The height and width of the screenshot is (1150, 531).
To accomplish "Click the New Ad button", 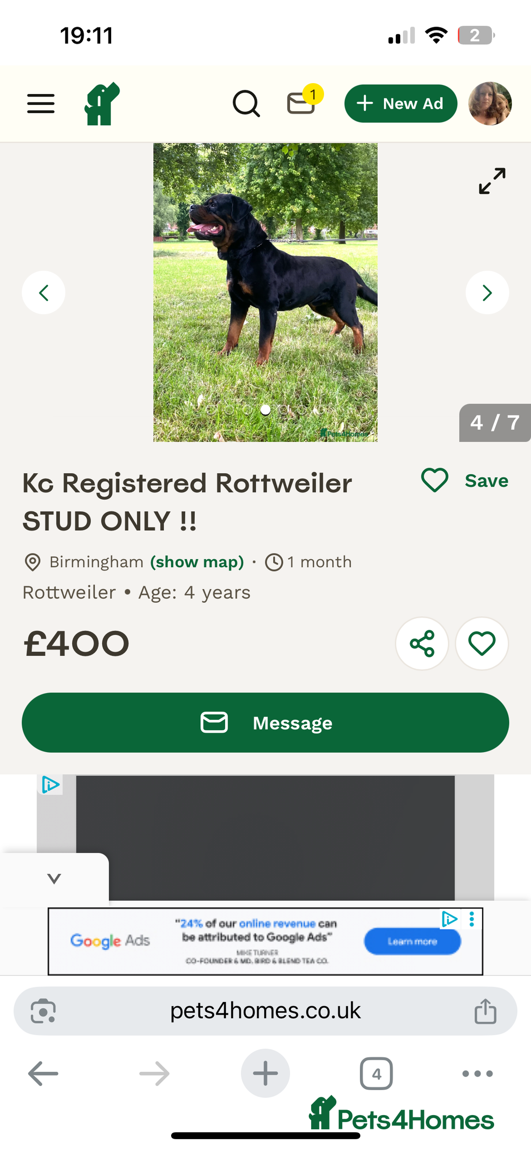I will 401,103.
